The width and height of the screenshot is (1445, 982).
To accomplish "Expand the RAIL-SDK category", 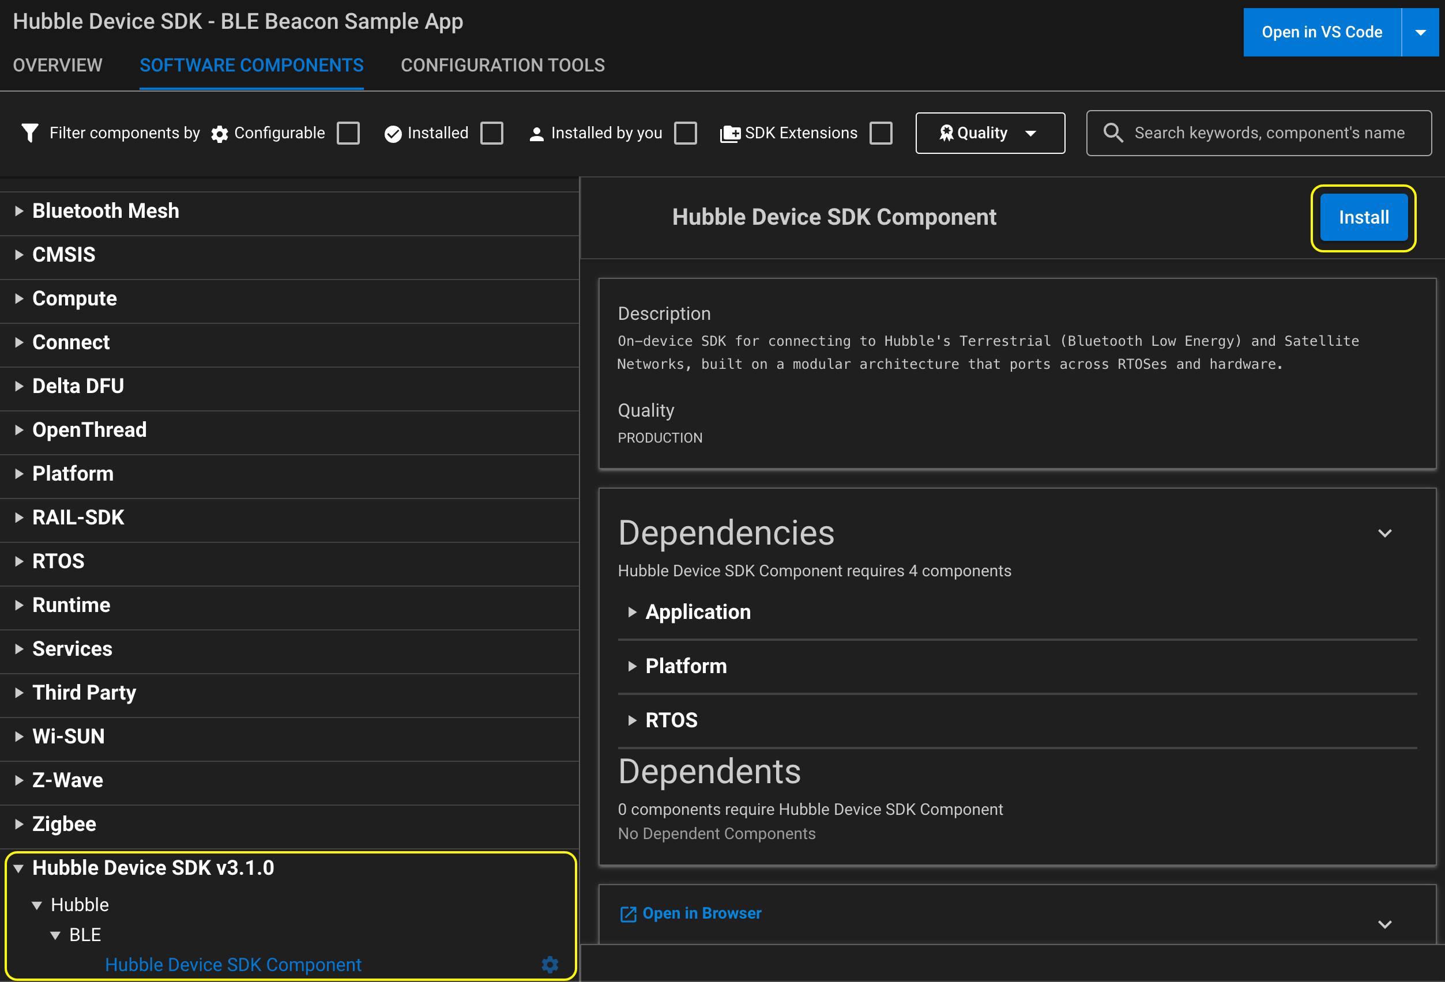I will (x=18, y=518).
